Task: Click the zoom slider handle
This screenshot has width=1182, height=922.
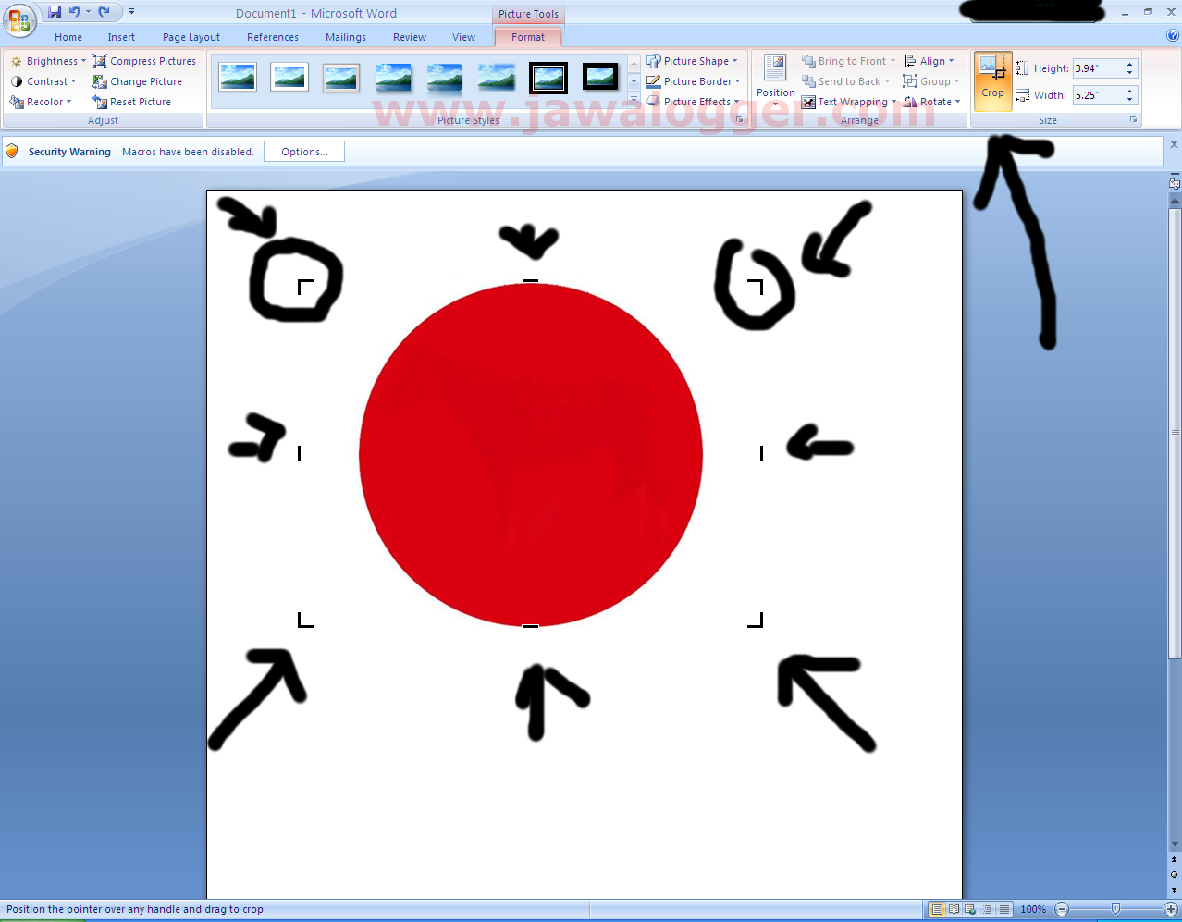Action: click(x=1116, y=909)
